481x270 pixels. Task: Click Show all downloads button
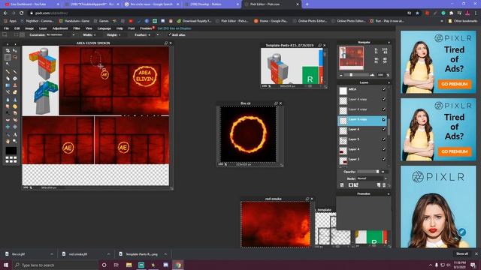(461, 253)
